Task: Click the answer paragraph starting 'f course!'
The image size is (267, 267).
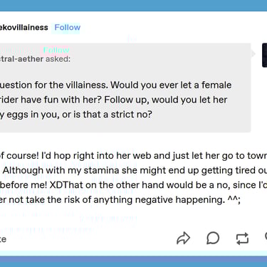Action: coord(133,177)
